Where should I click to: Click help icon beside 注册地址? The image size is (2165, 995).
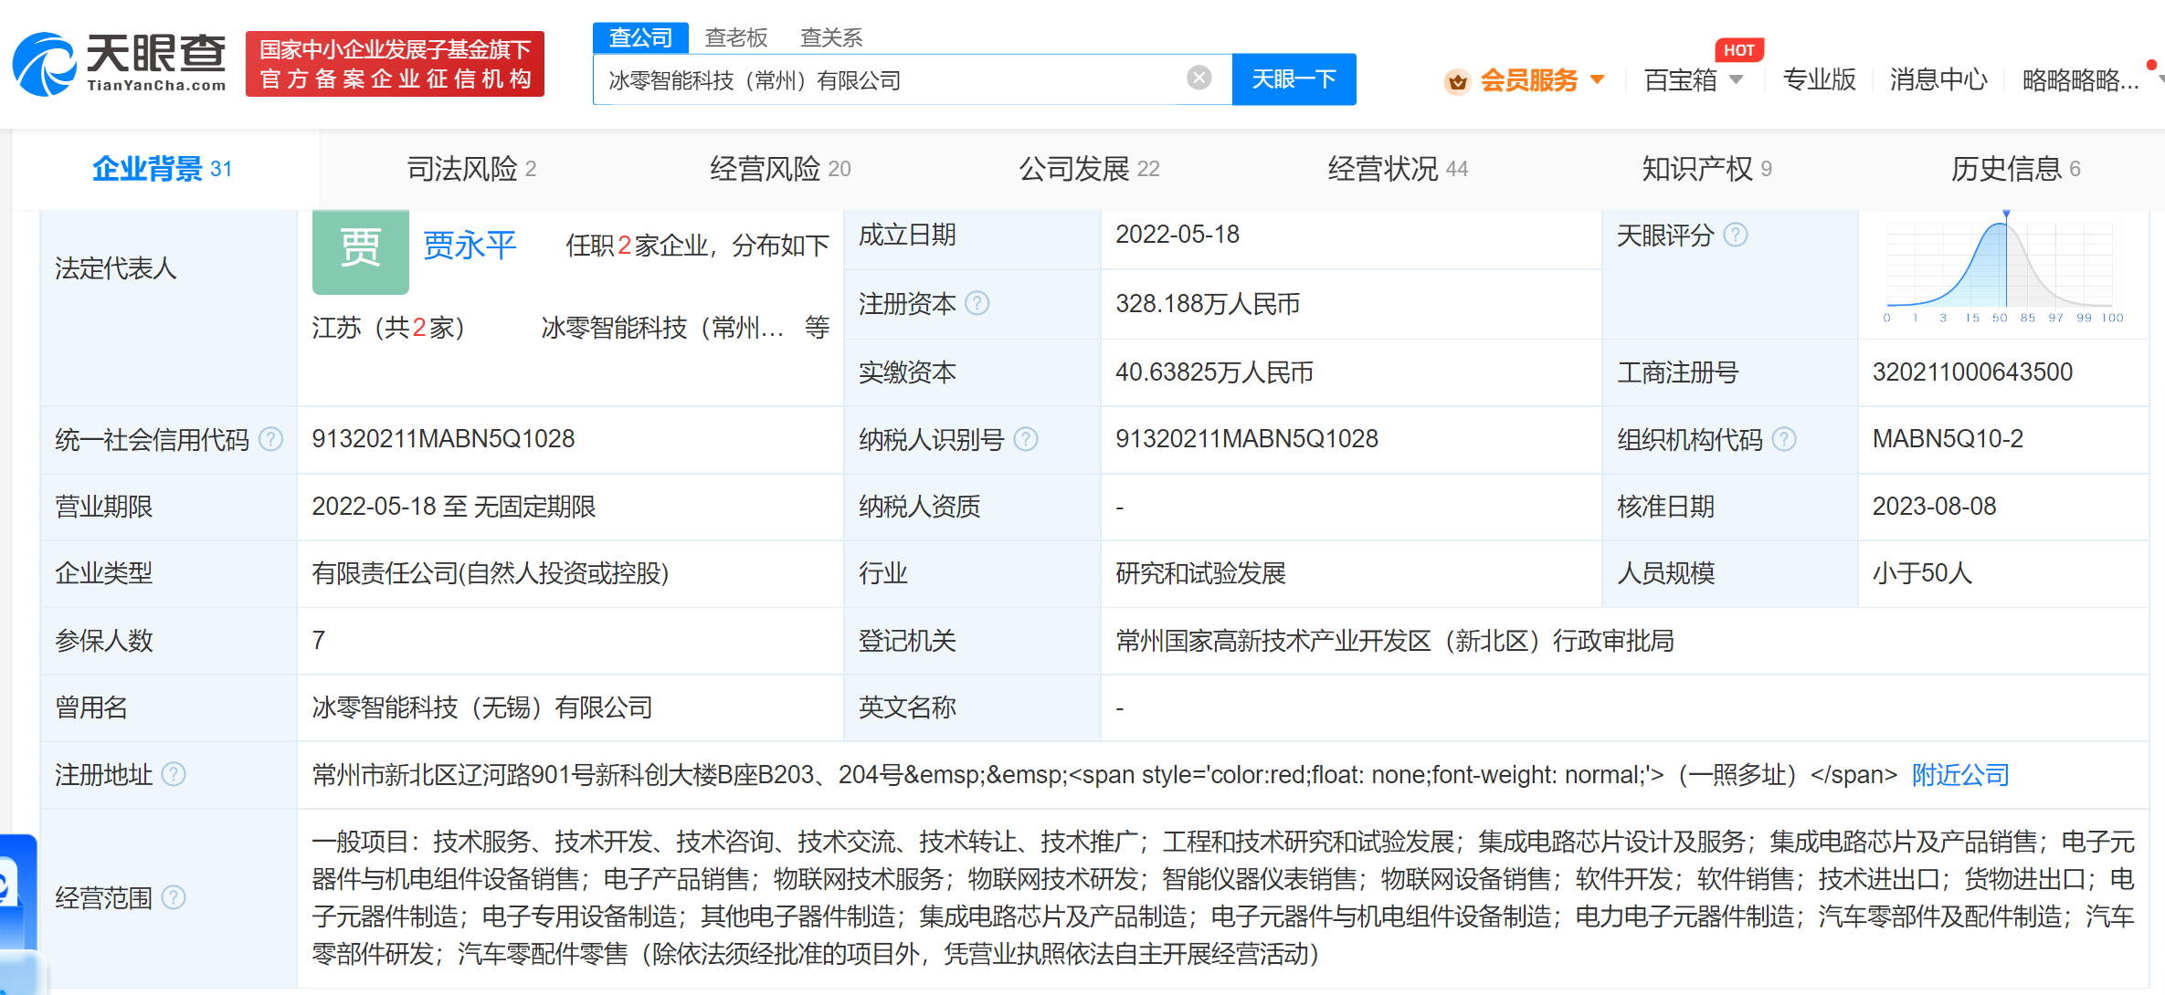click(x=174, y=774)
